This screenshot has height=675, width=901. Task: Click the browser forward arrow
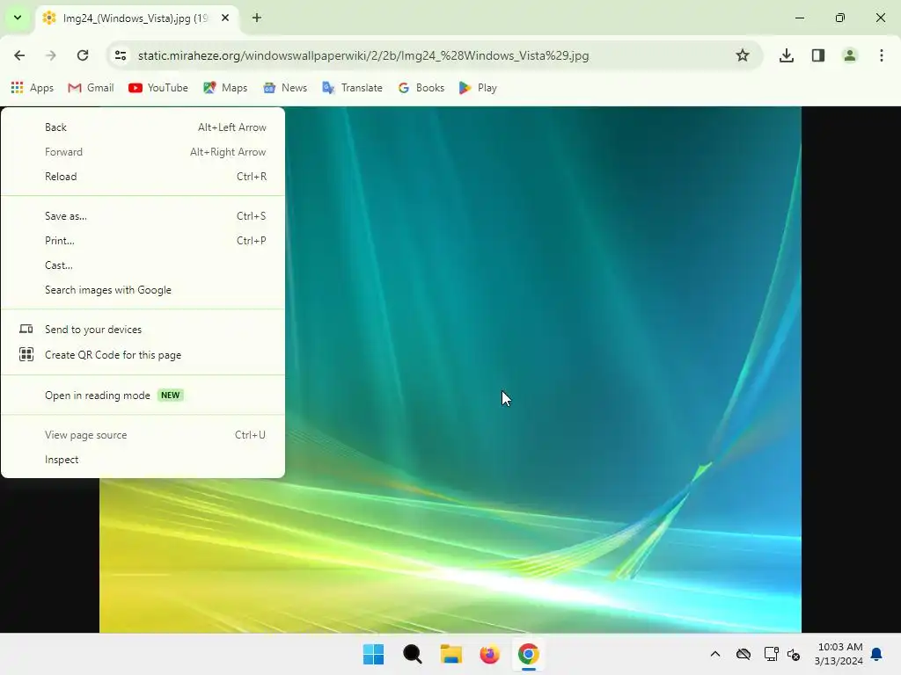(x=51, y=55)
